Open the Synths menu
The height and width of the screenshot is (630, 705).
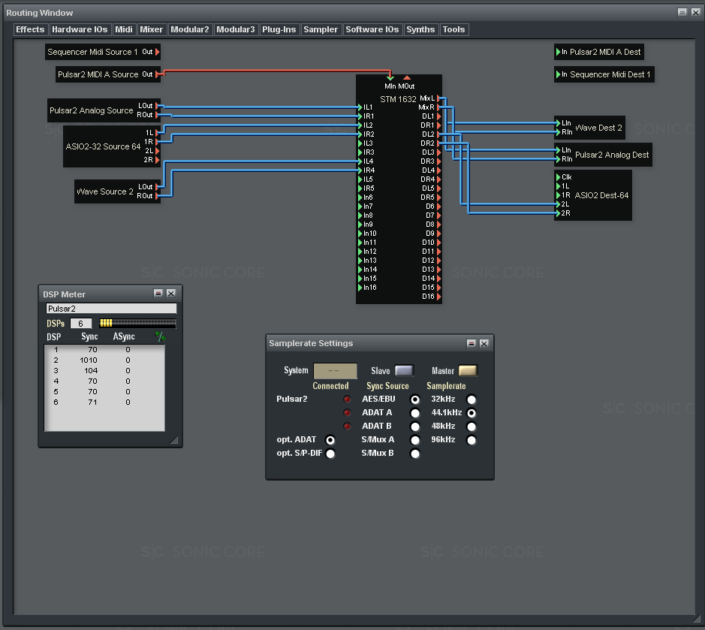(x=420, y=30)
